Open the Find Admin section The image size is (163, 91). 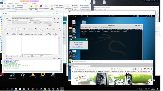(47, 29)
